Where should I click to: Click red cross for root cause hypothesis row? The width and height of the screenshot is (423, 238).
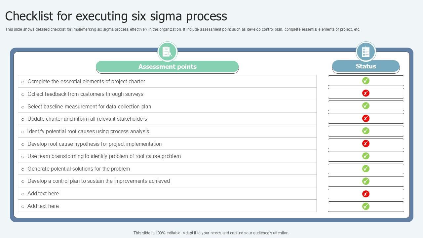(x=366, y=143)
